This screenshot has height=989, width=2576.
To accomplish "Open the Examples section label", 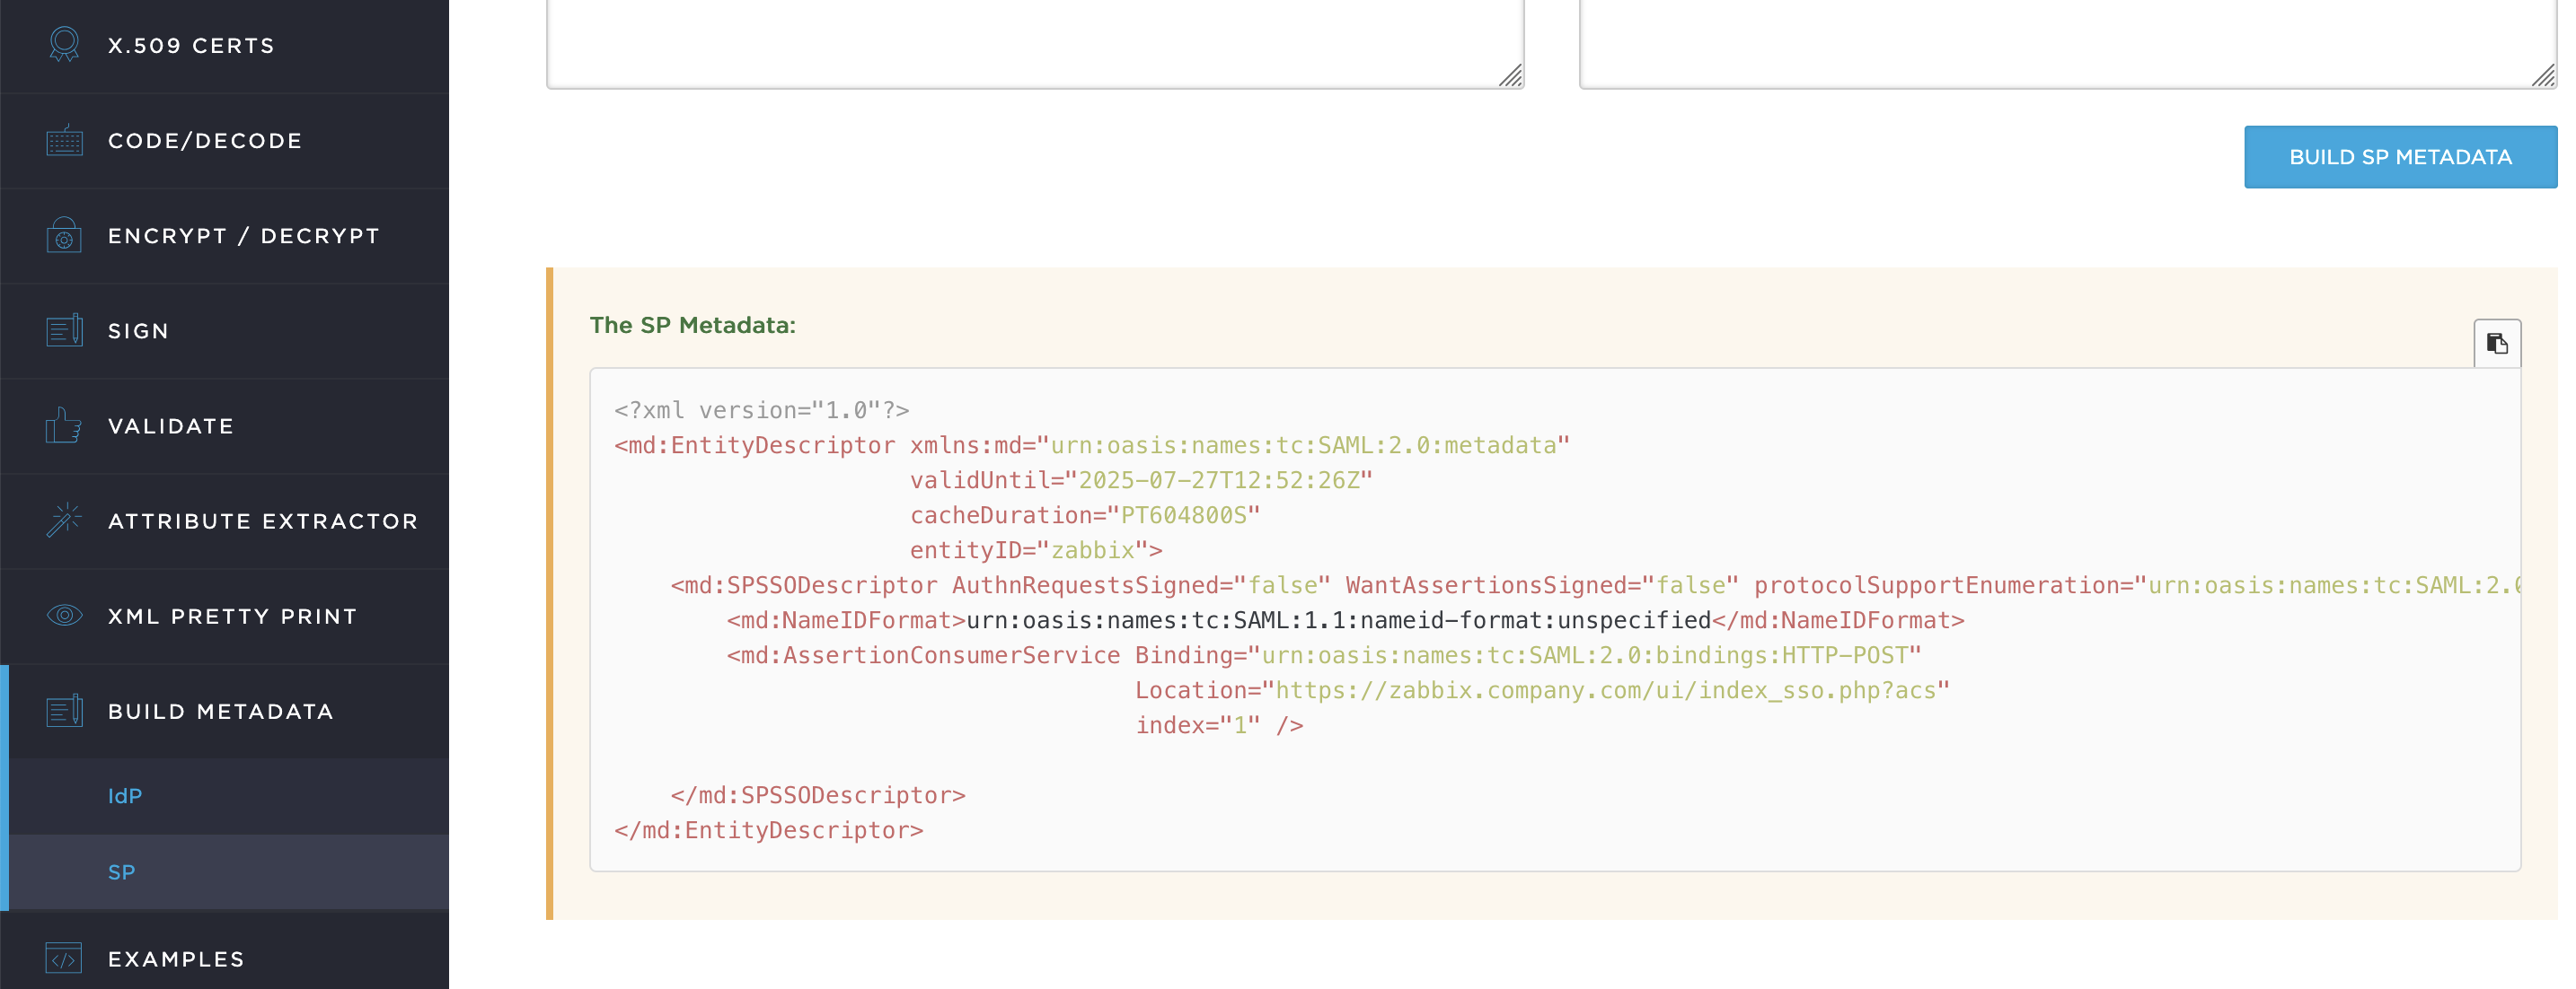I will coord(176,959).
